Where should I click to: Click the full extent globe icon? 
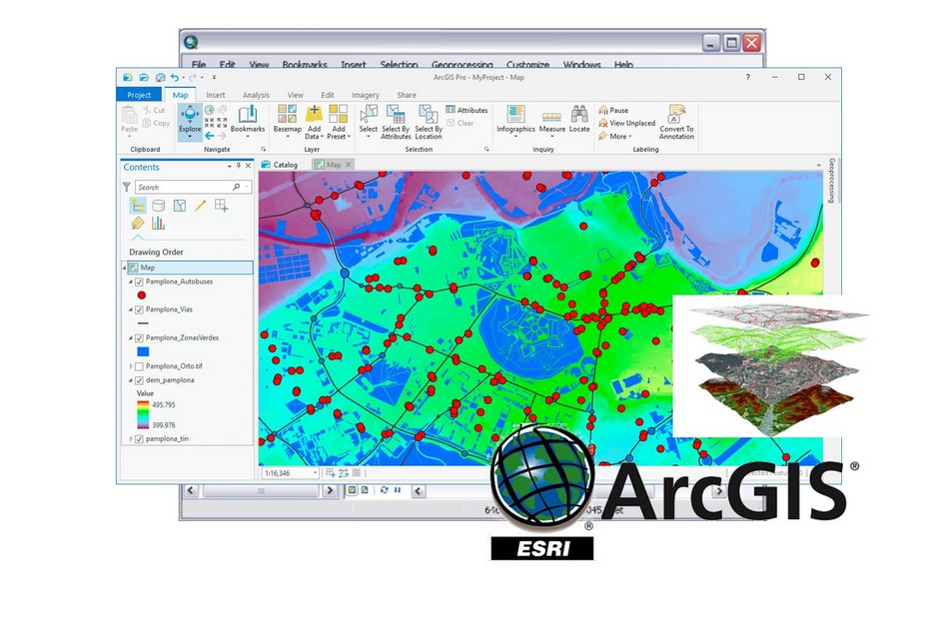[x=210, y=111]
